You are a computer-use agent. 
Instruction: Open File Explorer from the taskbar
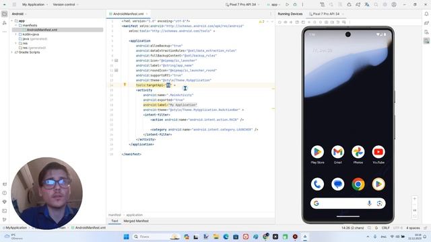[216, 237]
